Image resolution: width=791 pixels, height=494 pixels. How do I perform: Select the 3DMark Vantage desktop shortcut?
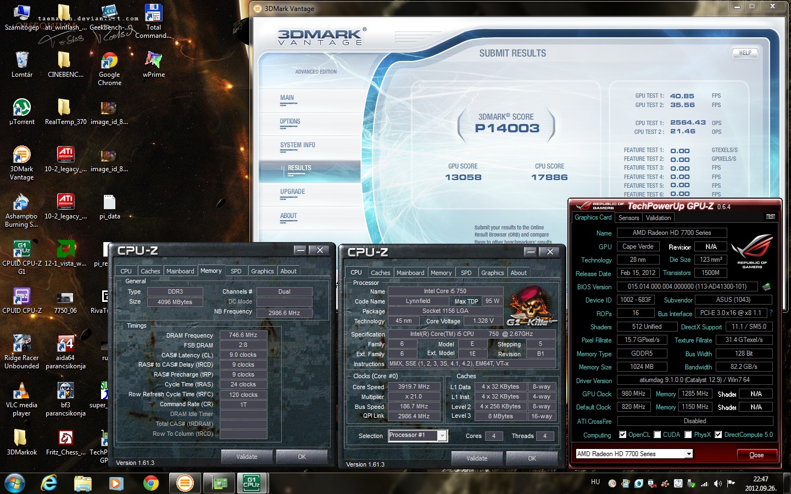22,164
